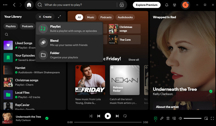Open Local Files in library
The width and height of the screenshot is (216, 126).
(33, 95)
